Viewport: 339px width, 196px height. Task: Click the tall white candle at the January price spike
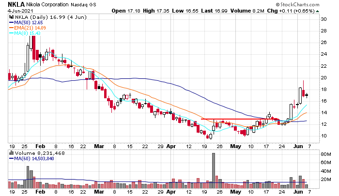[x=28, y=58]
